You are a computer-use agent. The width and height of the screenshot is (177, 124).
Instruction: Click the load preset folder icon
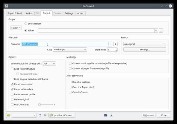9,115
